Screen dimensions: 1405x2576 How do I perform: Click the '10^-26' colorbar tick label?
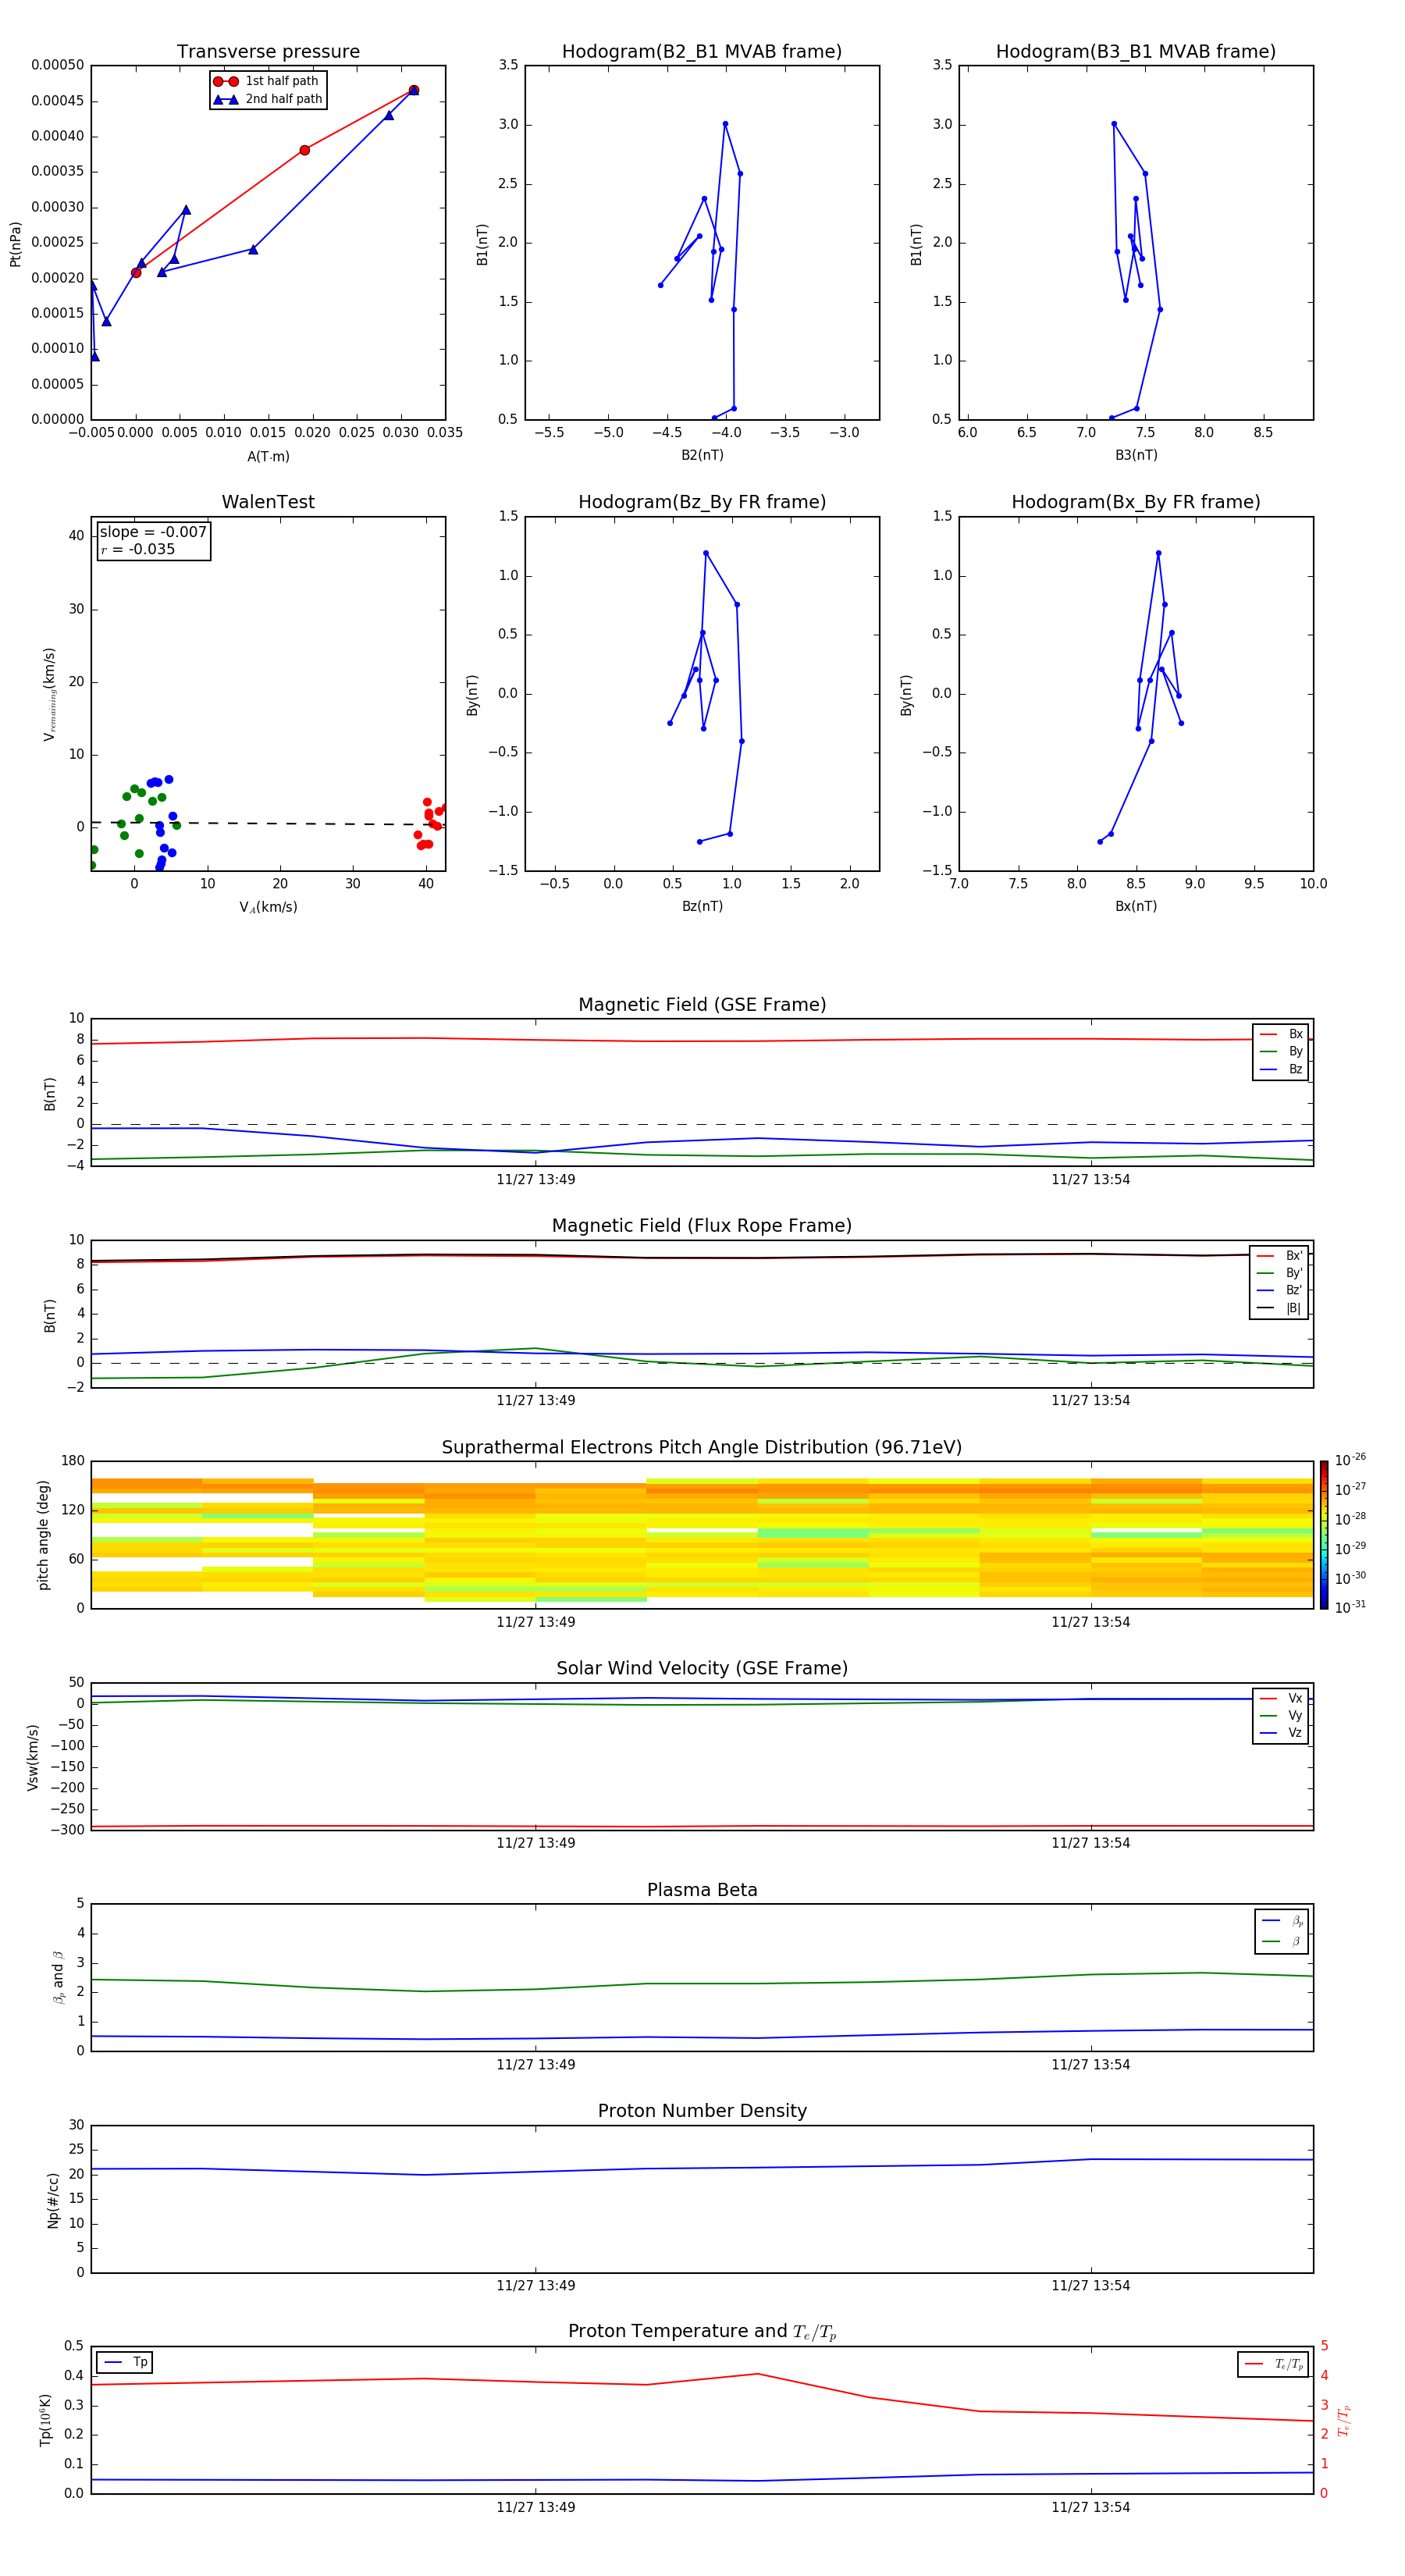[1350, 1460]
